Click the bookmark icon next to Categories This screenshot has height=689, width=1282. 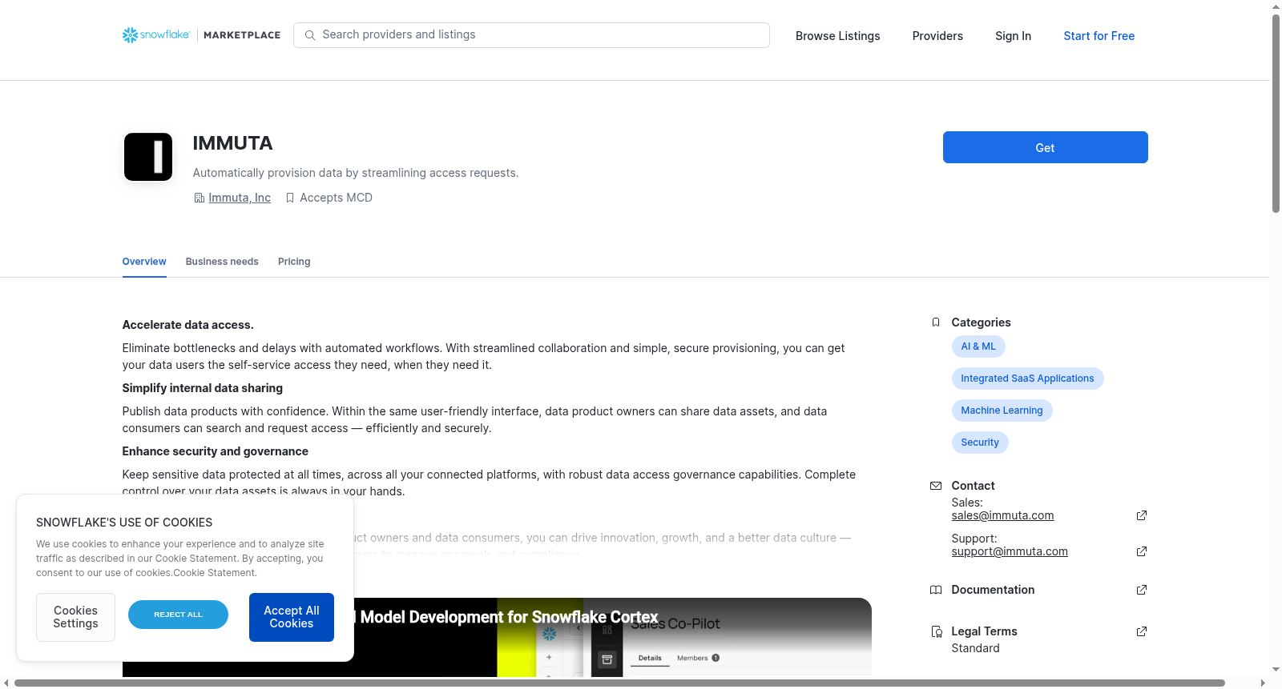(936, 322)
